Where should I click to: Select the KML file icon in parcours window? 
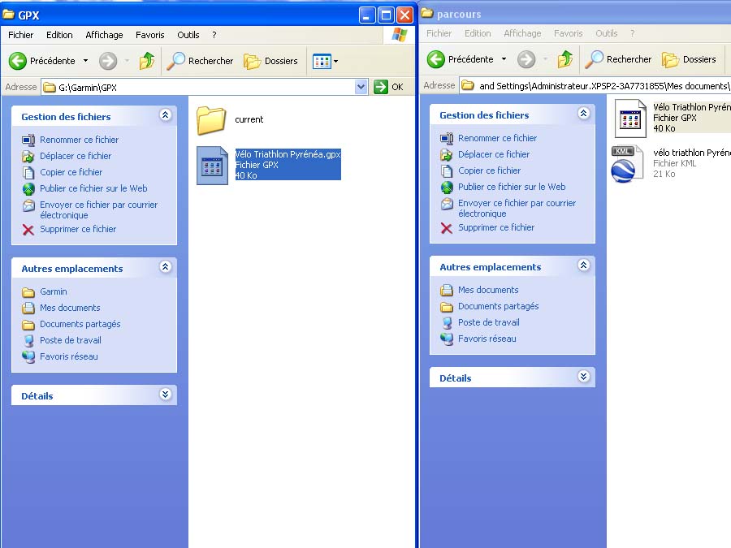coord(627,163)
